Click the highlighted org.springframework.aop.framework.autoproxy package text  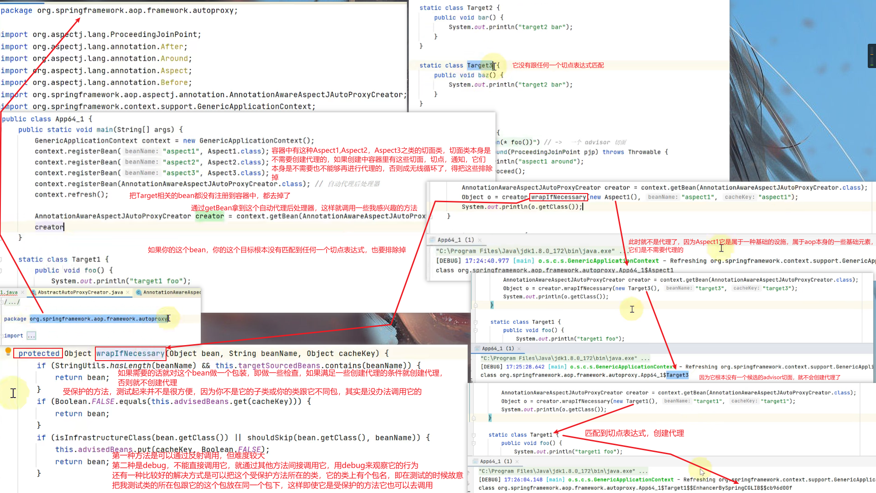pos(99,319)
